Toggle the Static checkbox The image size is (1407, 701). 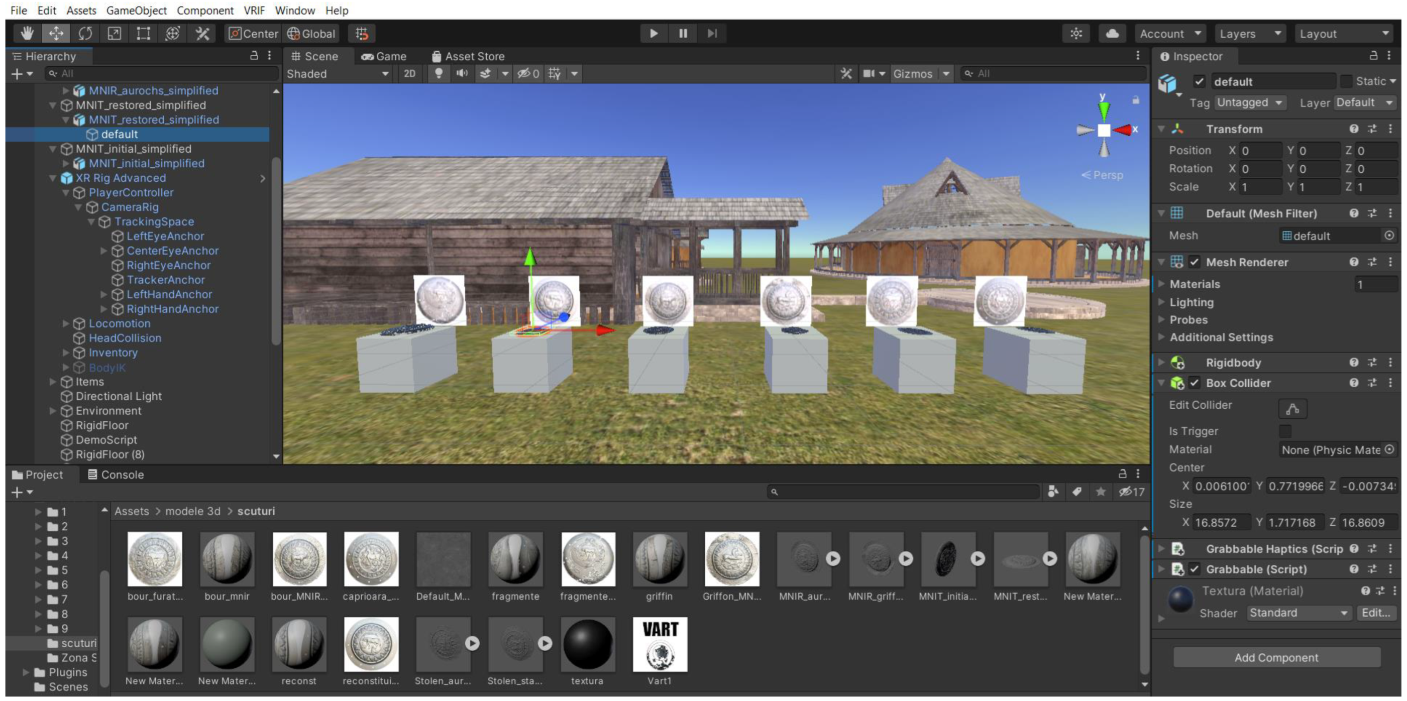(x=1346, y=81)
